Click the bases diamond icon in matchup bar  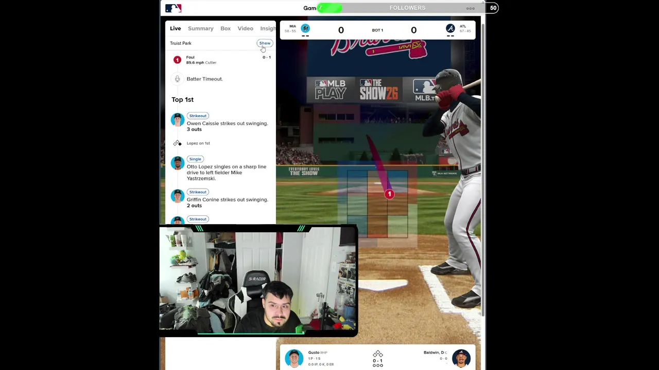377,354
